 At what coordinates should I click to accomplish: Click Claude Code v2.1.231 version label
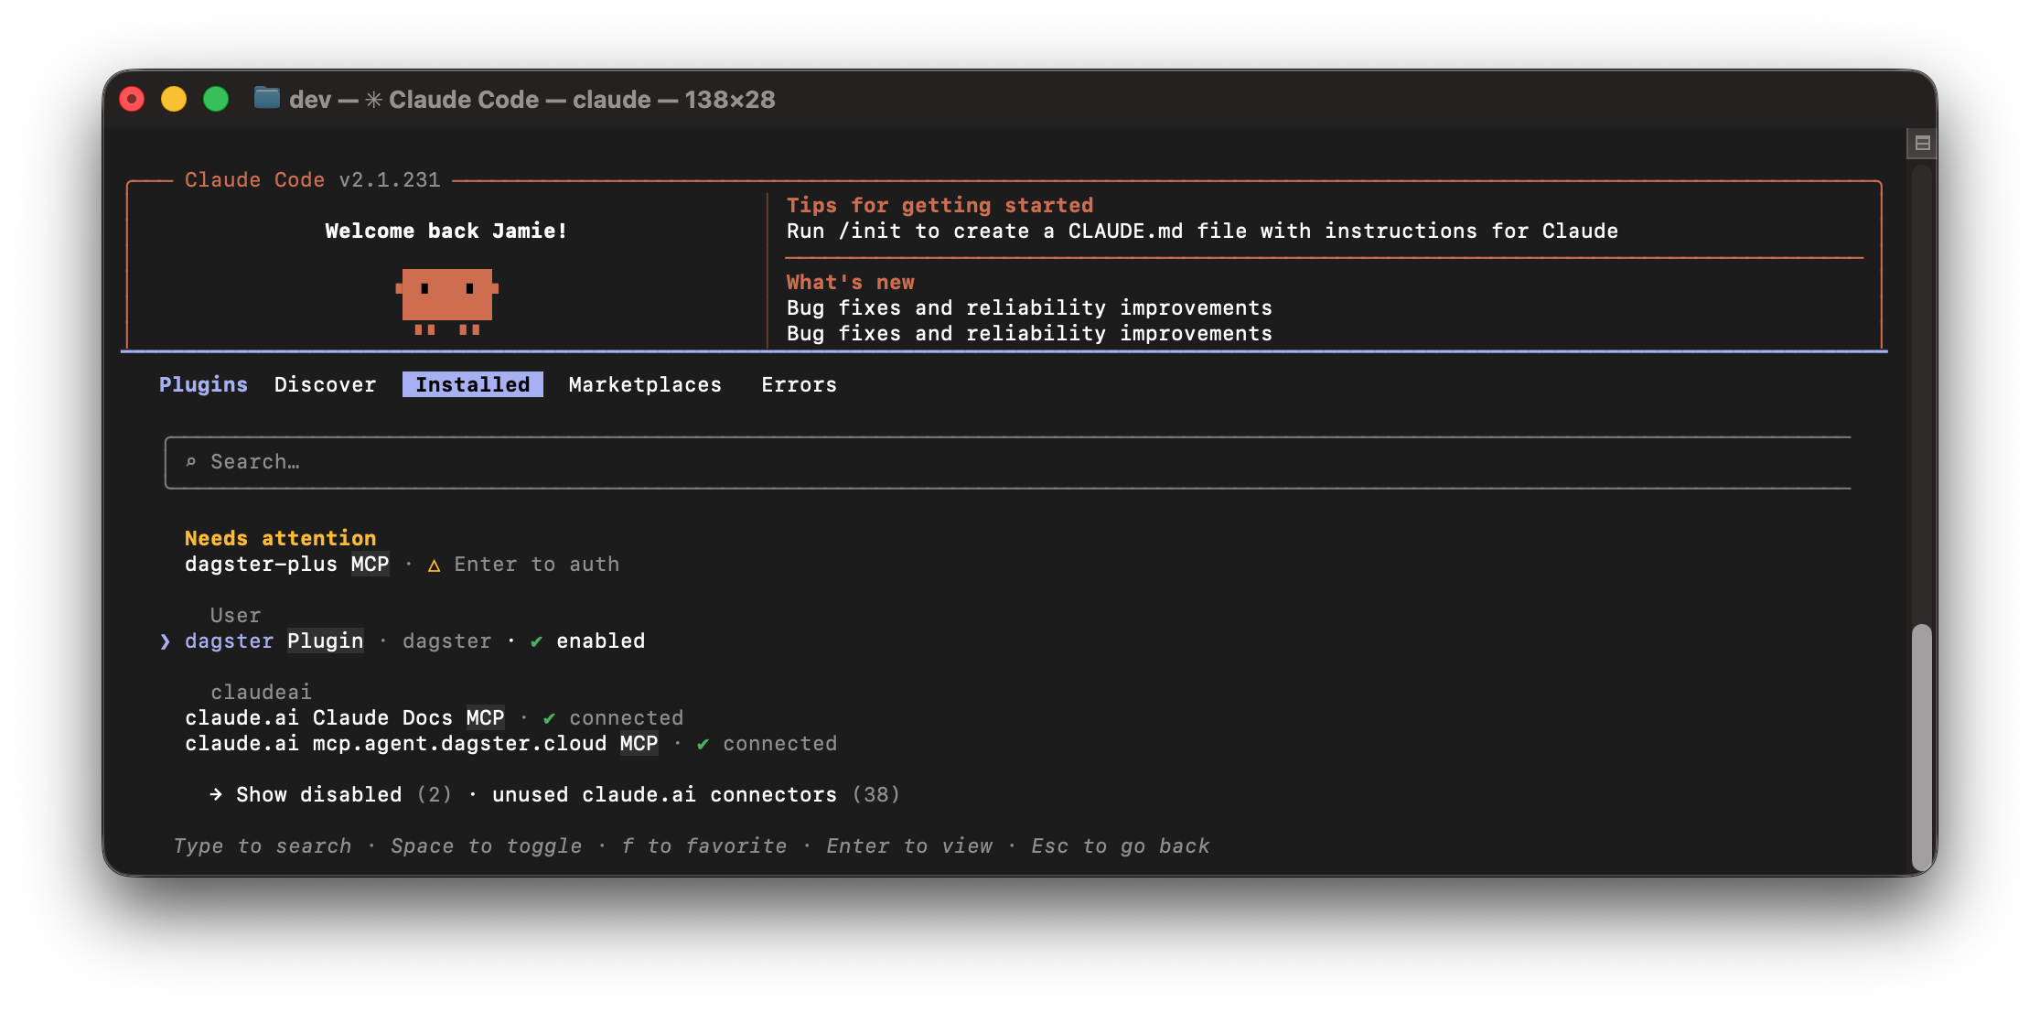[x=312, y=179]
